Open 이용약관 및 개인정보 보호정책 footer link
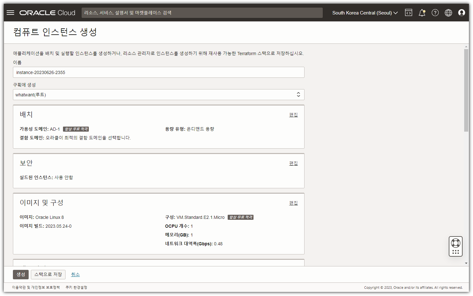Viewport: 473px width, 296px height. pyautogui.click(x=36, y=287)
